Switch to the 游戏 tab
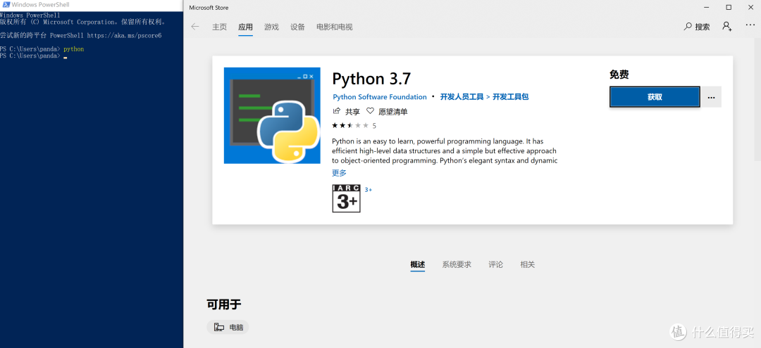The width and height of the screenshot is (761, 348). coord(272,27)
